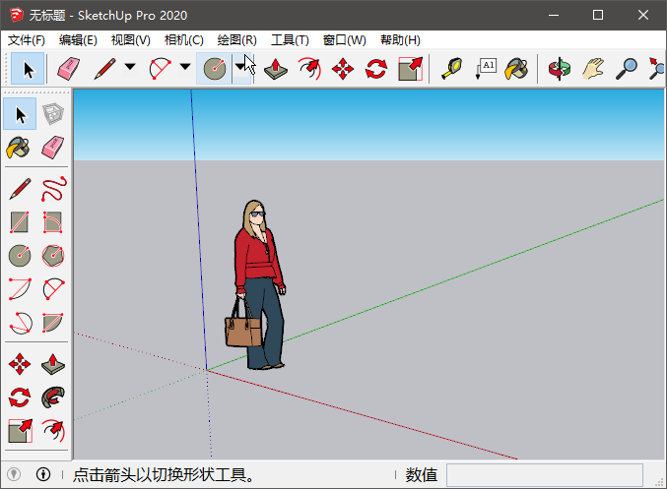The image size is (667, 489).
Task: Choose the Pie arc tool
Action: click(x=53, y=323)
